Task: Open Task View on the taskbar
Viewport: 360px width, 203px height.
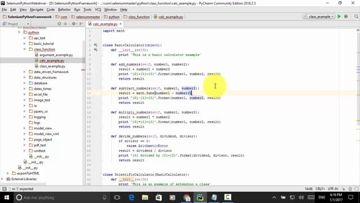Action: (x=117, y=197)
